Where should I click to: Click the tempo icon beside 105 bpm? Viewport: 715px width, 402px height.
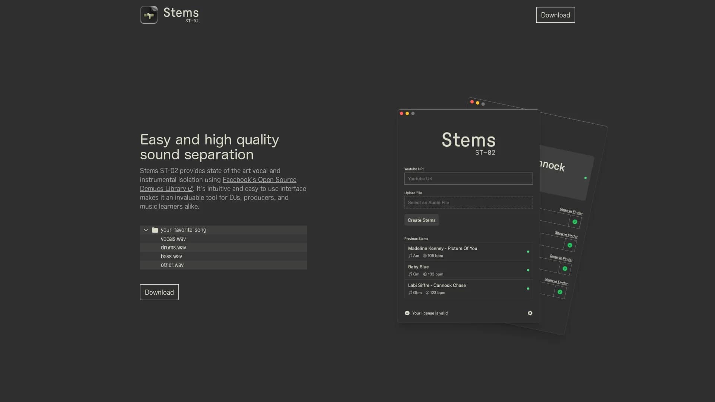[425, 256]
